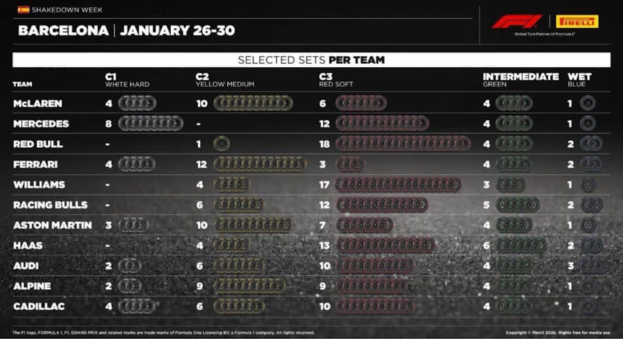The height and width of the screenshot is (339, 623).
Task: Click the Selected Sets Per Team banner
Action: (311, 60)
